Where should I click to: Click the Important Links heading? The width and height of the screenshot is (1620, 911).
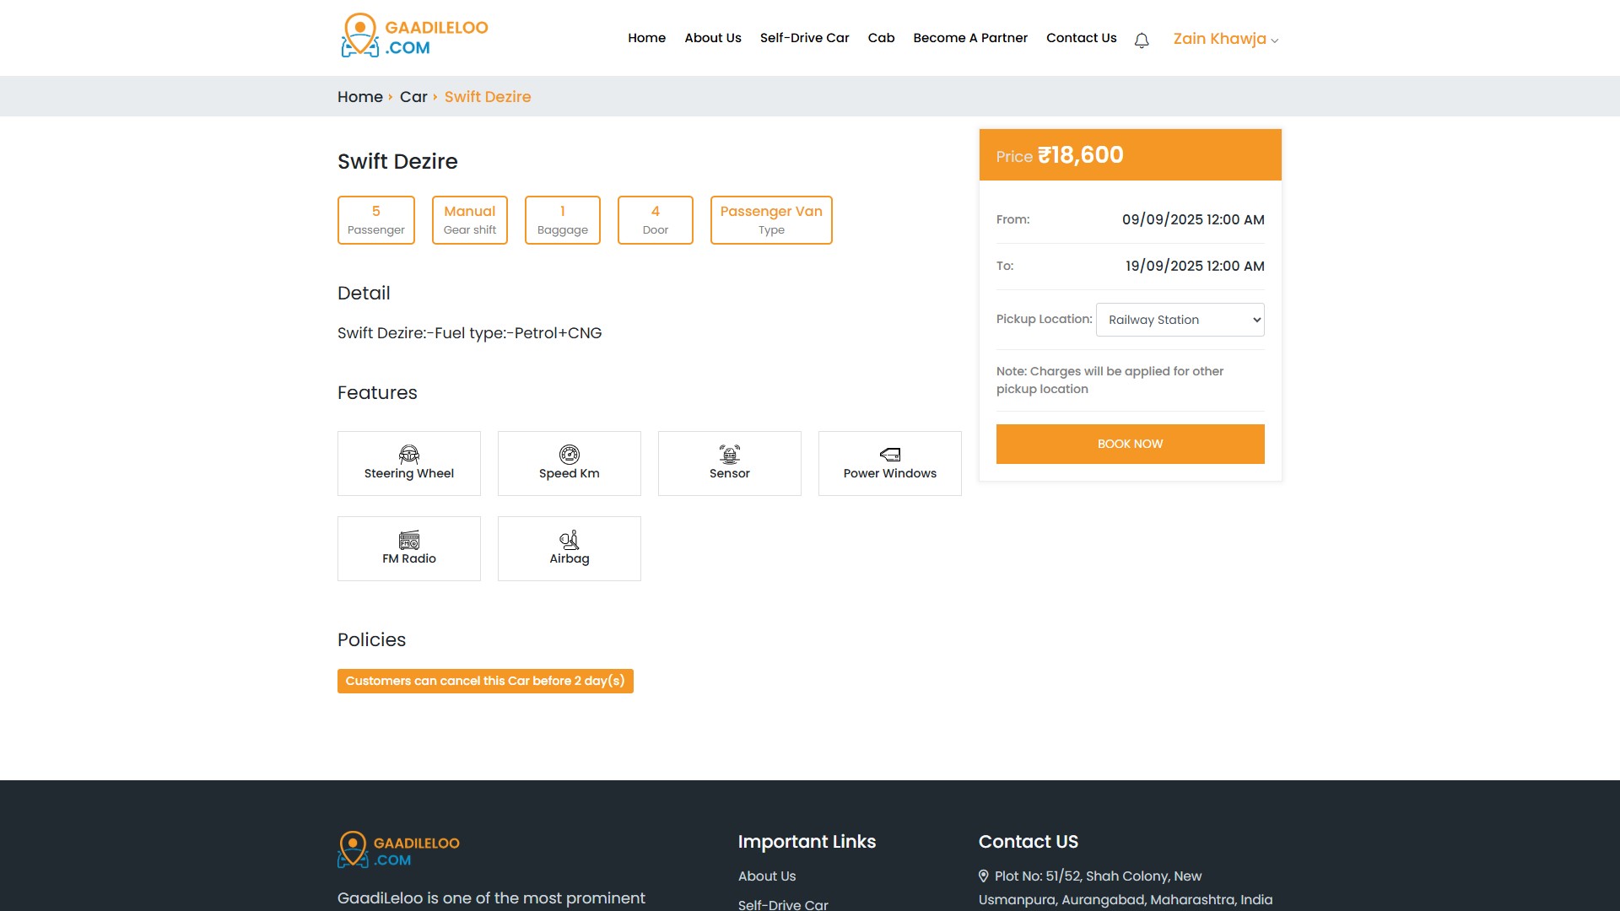coord(807,841)
